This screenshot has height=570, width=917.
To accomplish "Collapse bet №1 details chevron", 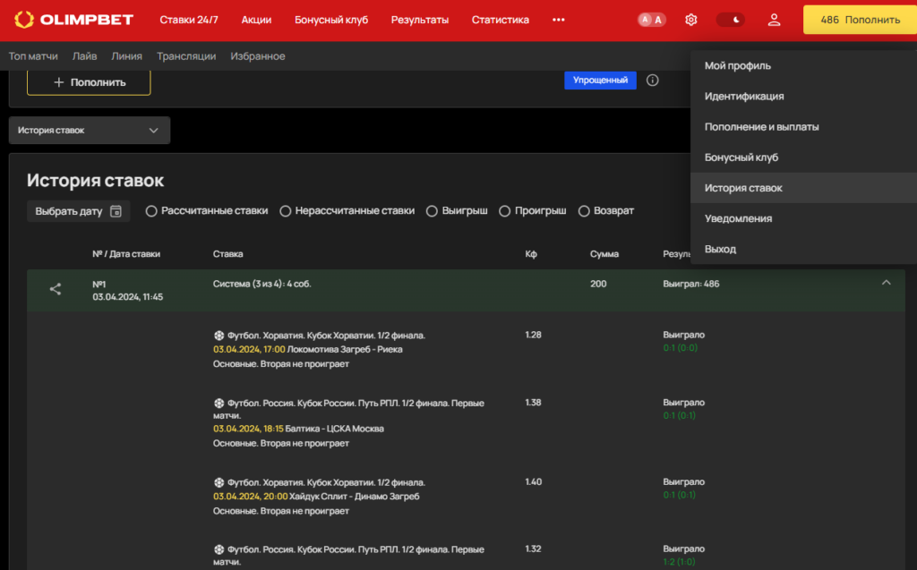I will tap(886, 283).
